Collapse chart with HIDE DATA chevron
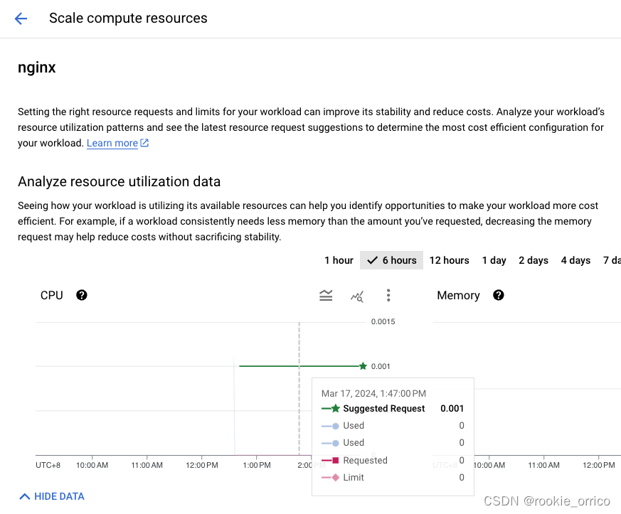 [24, 496]
